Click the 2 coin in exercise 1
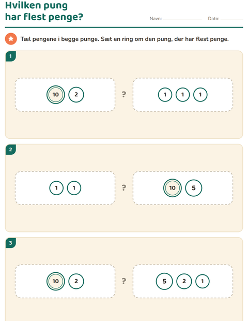This screenshot has width=248, height=321. [76, 95]
